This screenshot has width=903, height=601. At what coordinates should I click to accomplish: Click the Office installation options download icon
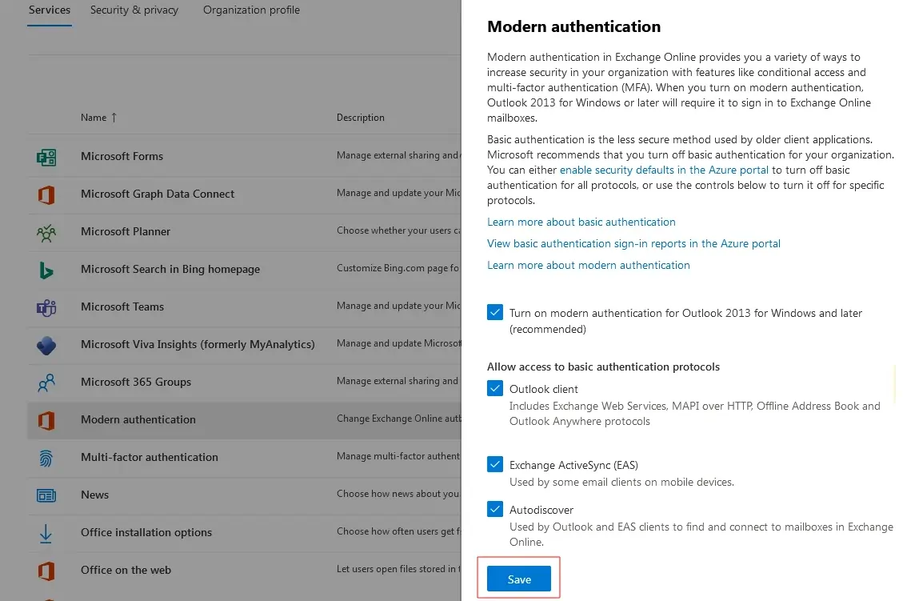coord(46,533)
